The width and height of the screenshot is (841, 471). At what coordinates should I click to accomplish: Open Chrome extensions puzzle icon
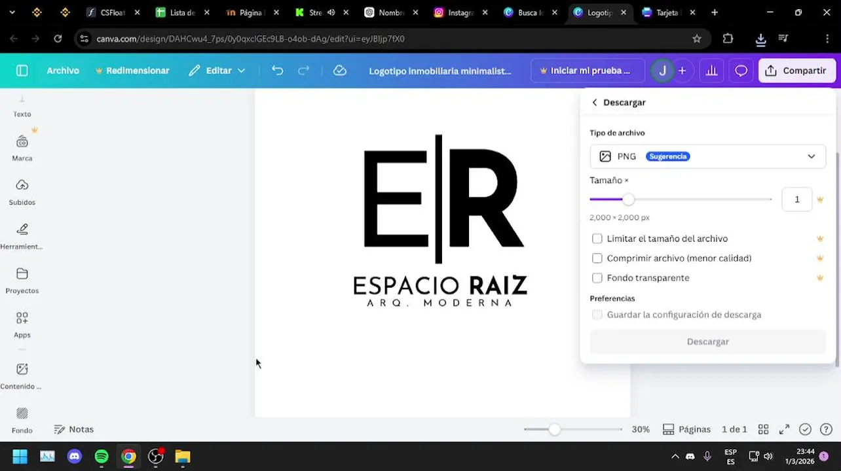[x=728, y=39]
